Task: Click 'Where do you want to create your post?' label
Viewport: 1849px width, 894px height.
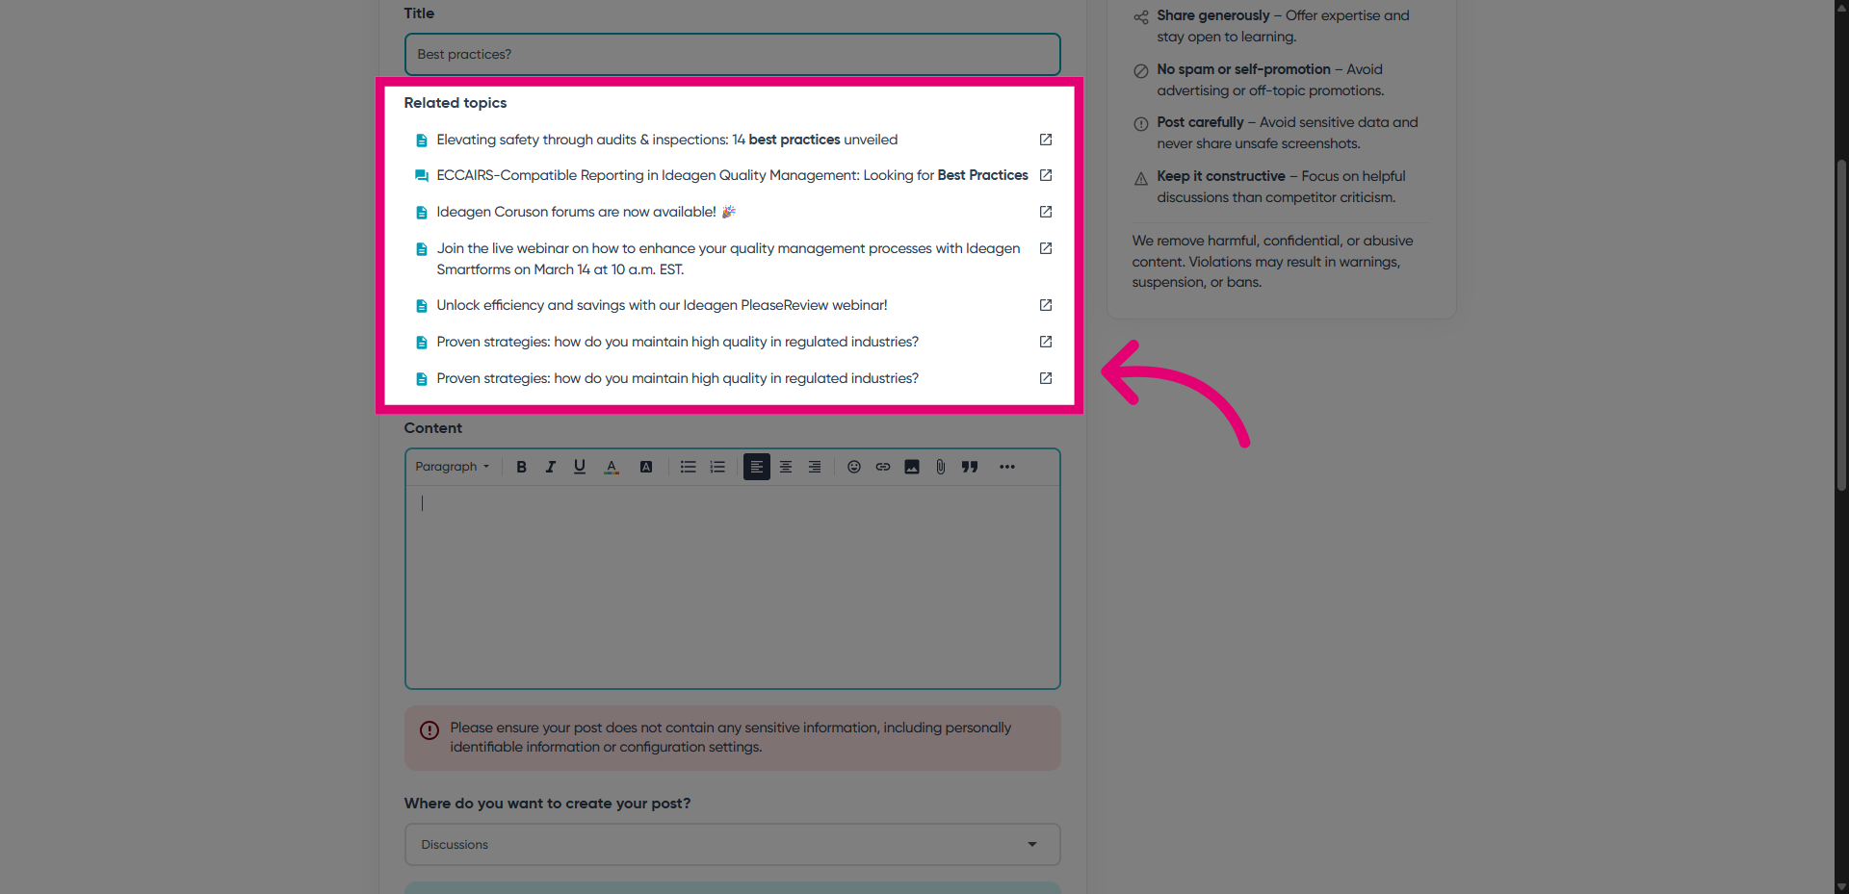Action: tap(547, 804)
